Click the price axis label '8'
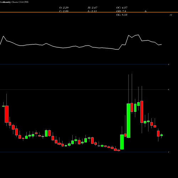 (169, 64)
